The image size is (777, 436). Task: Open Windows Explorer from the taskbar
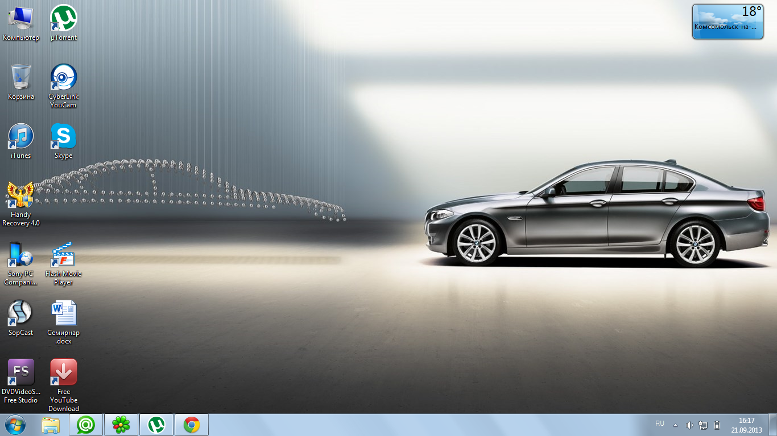[x=51, y=425]
